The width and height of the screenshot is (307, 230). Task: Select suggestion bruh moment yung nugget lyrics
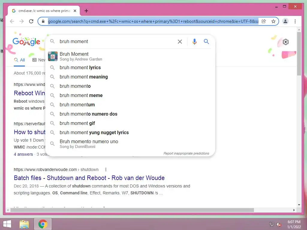[130, 133]
